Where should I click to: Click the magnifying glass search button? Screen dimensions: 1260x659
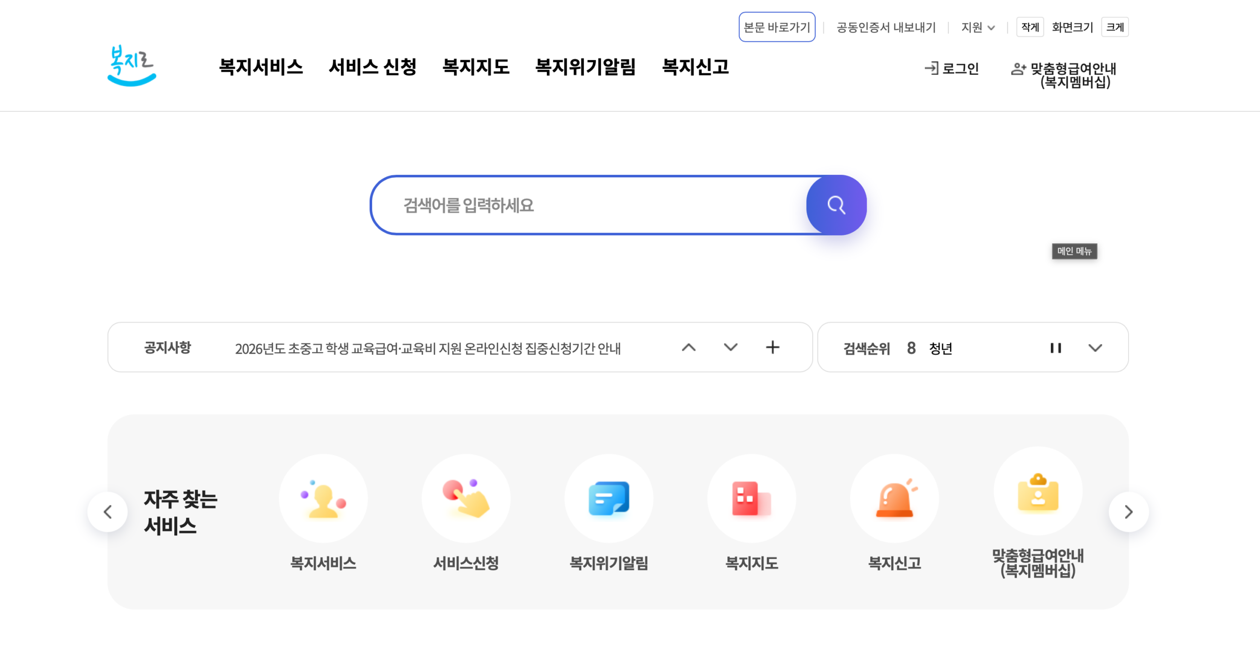[836, 205]
